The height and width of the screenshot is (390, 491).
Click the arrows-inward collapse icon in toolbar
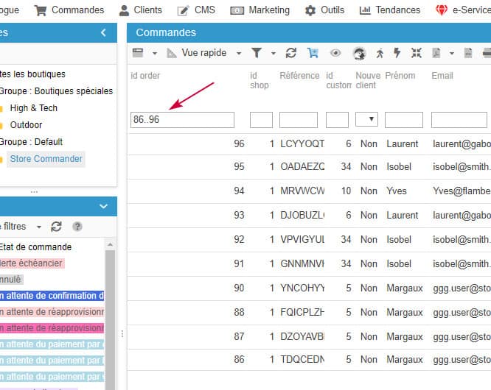point(417,53)
